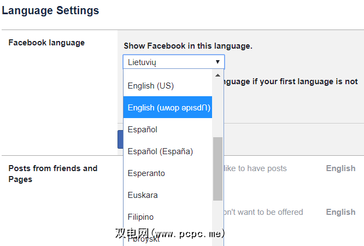
Task: Click scrollbar track below the thumb
Action: coord(218,219)
